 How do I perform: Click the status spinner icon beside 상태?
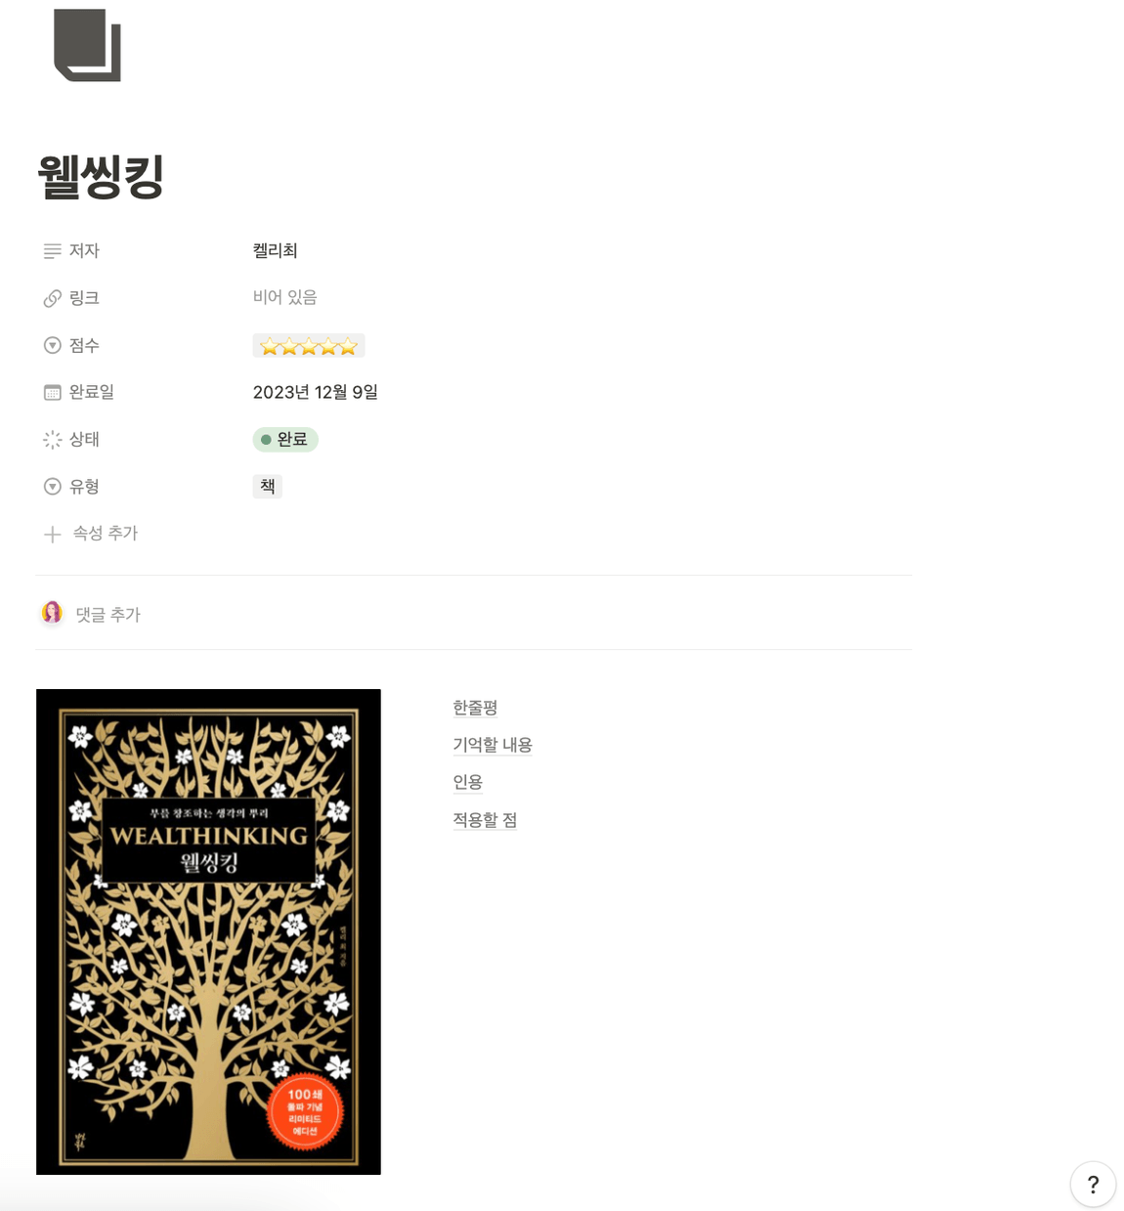coord(53,440)
